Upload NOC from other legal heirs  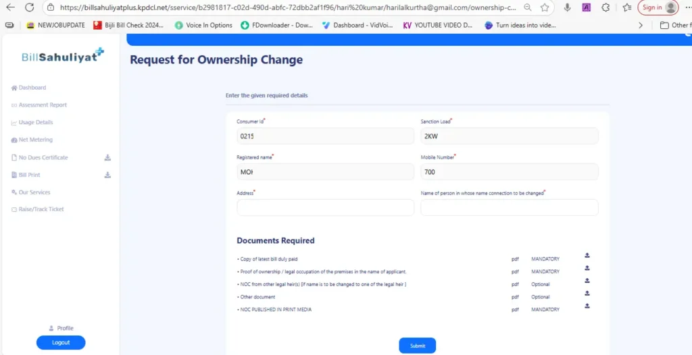587,280
